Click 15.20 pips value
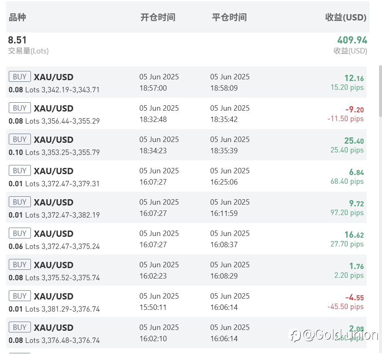The image size is (382, 355). point(347,87)
